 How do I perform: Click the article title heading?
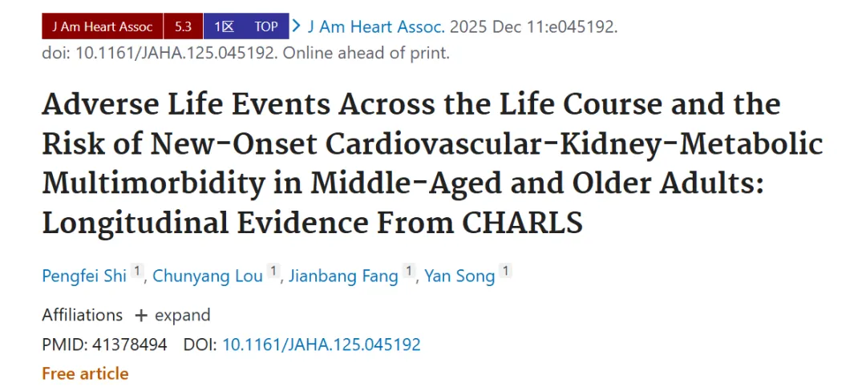point(432,163)
